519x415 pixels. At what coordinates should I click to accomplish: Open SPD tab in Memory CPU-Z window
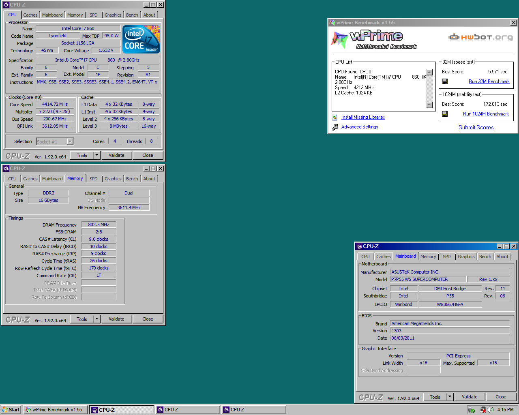94,179
